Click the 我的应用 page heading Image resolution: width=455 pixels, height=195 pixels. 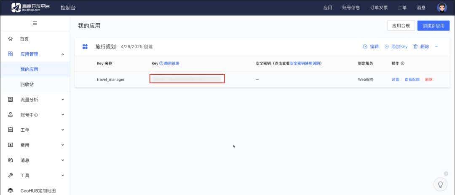(89, 26)
